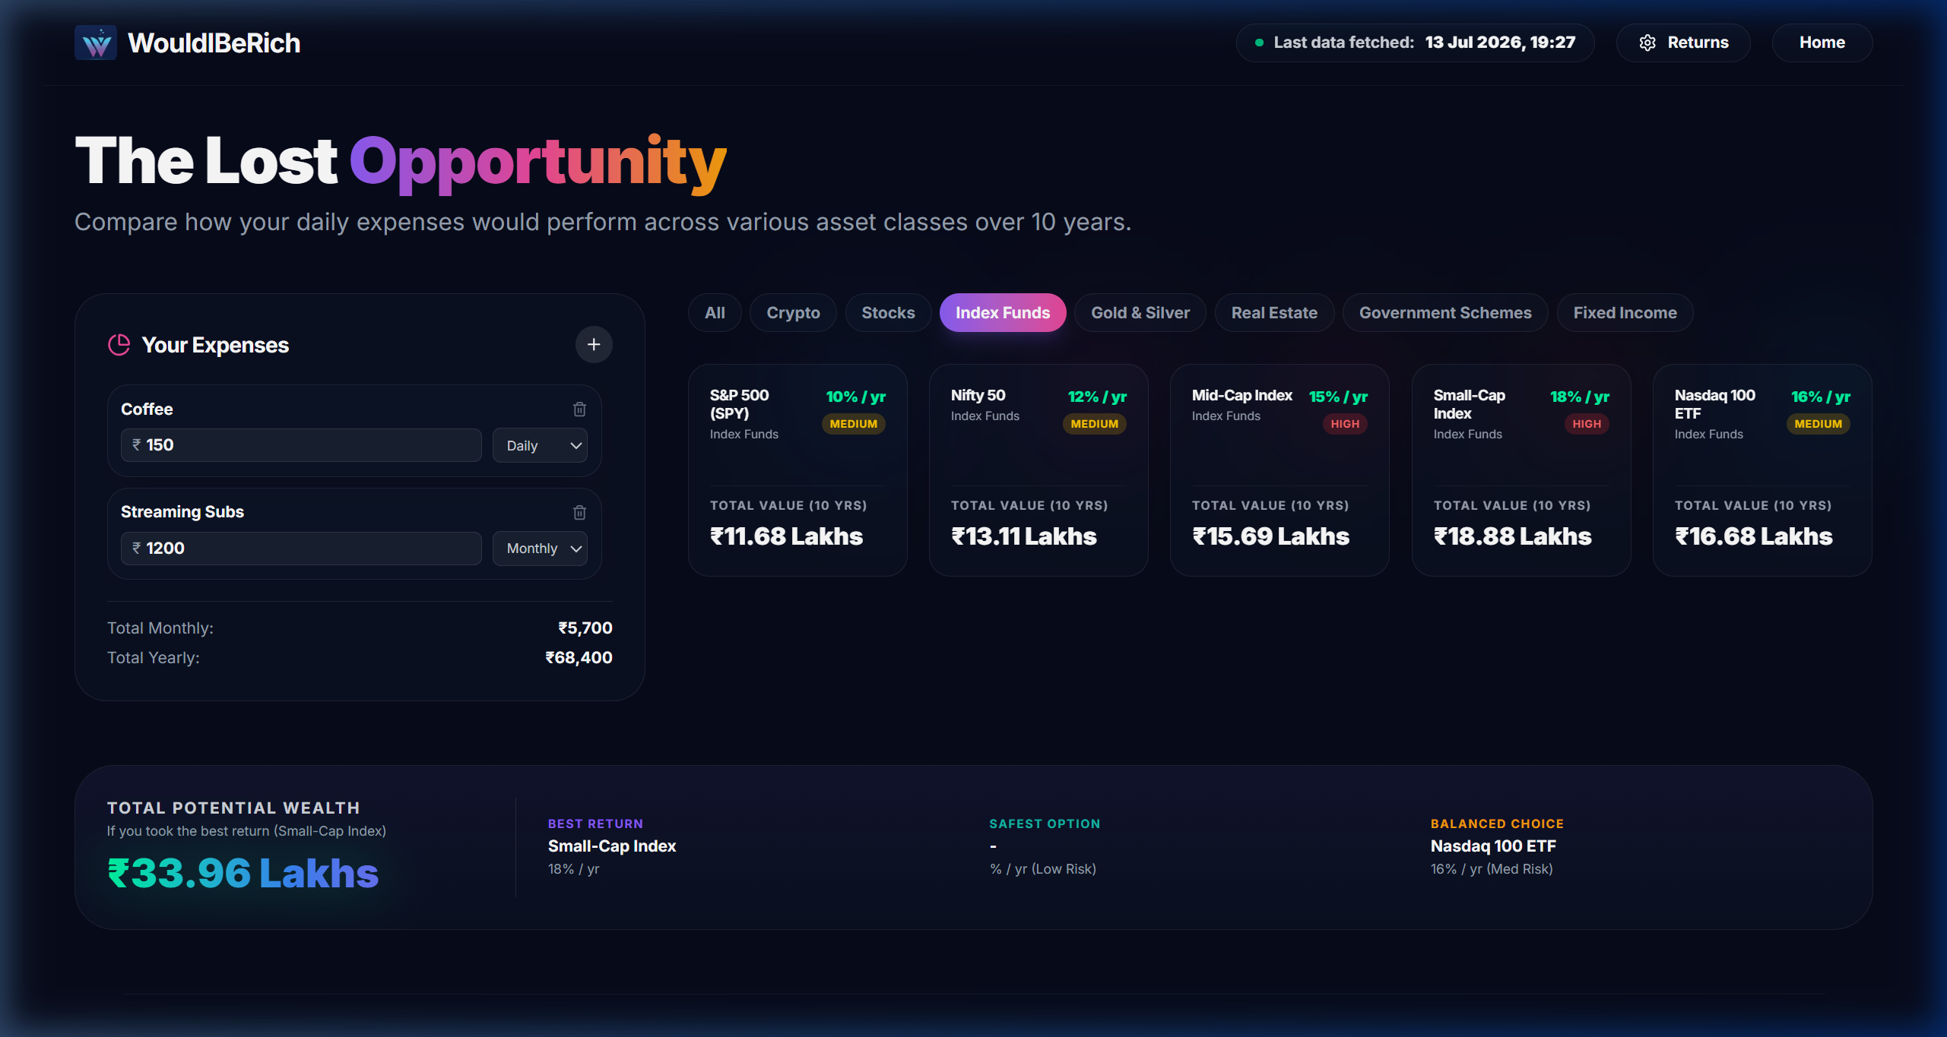This screenshot has height=1037, width=1947.
Task: Click the WouldIBeRich logo icon
Action: tap(96, 43)
